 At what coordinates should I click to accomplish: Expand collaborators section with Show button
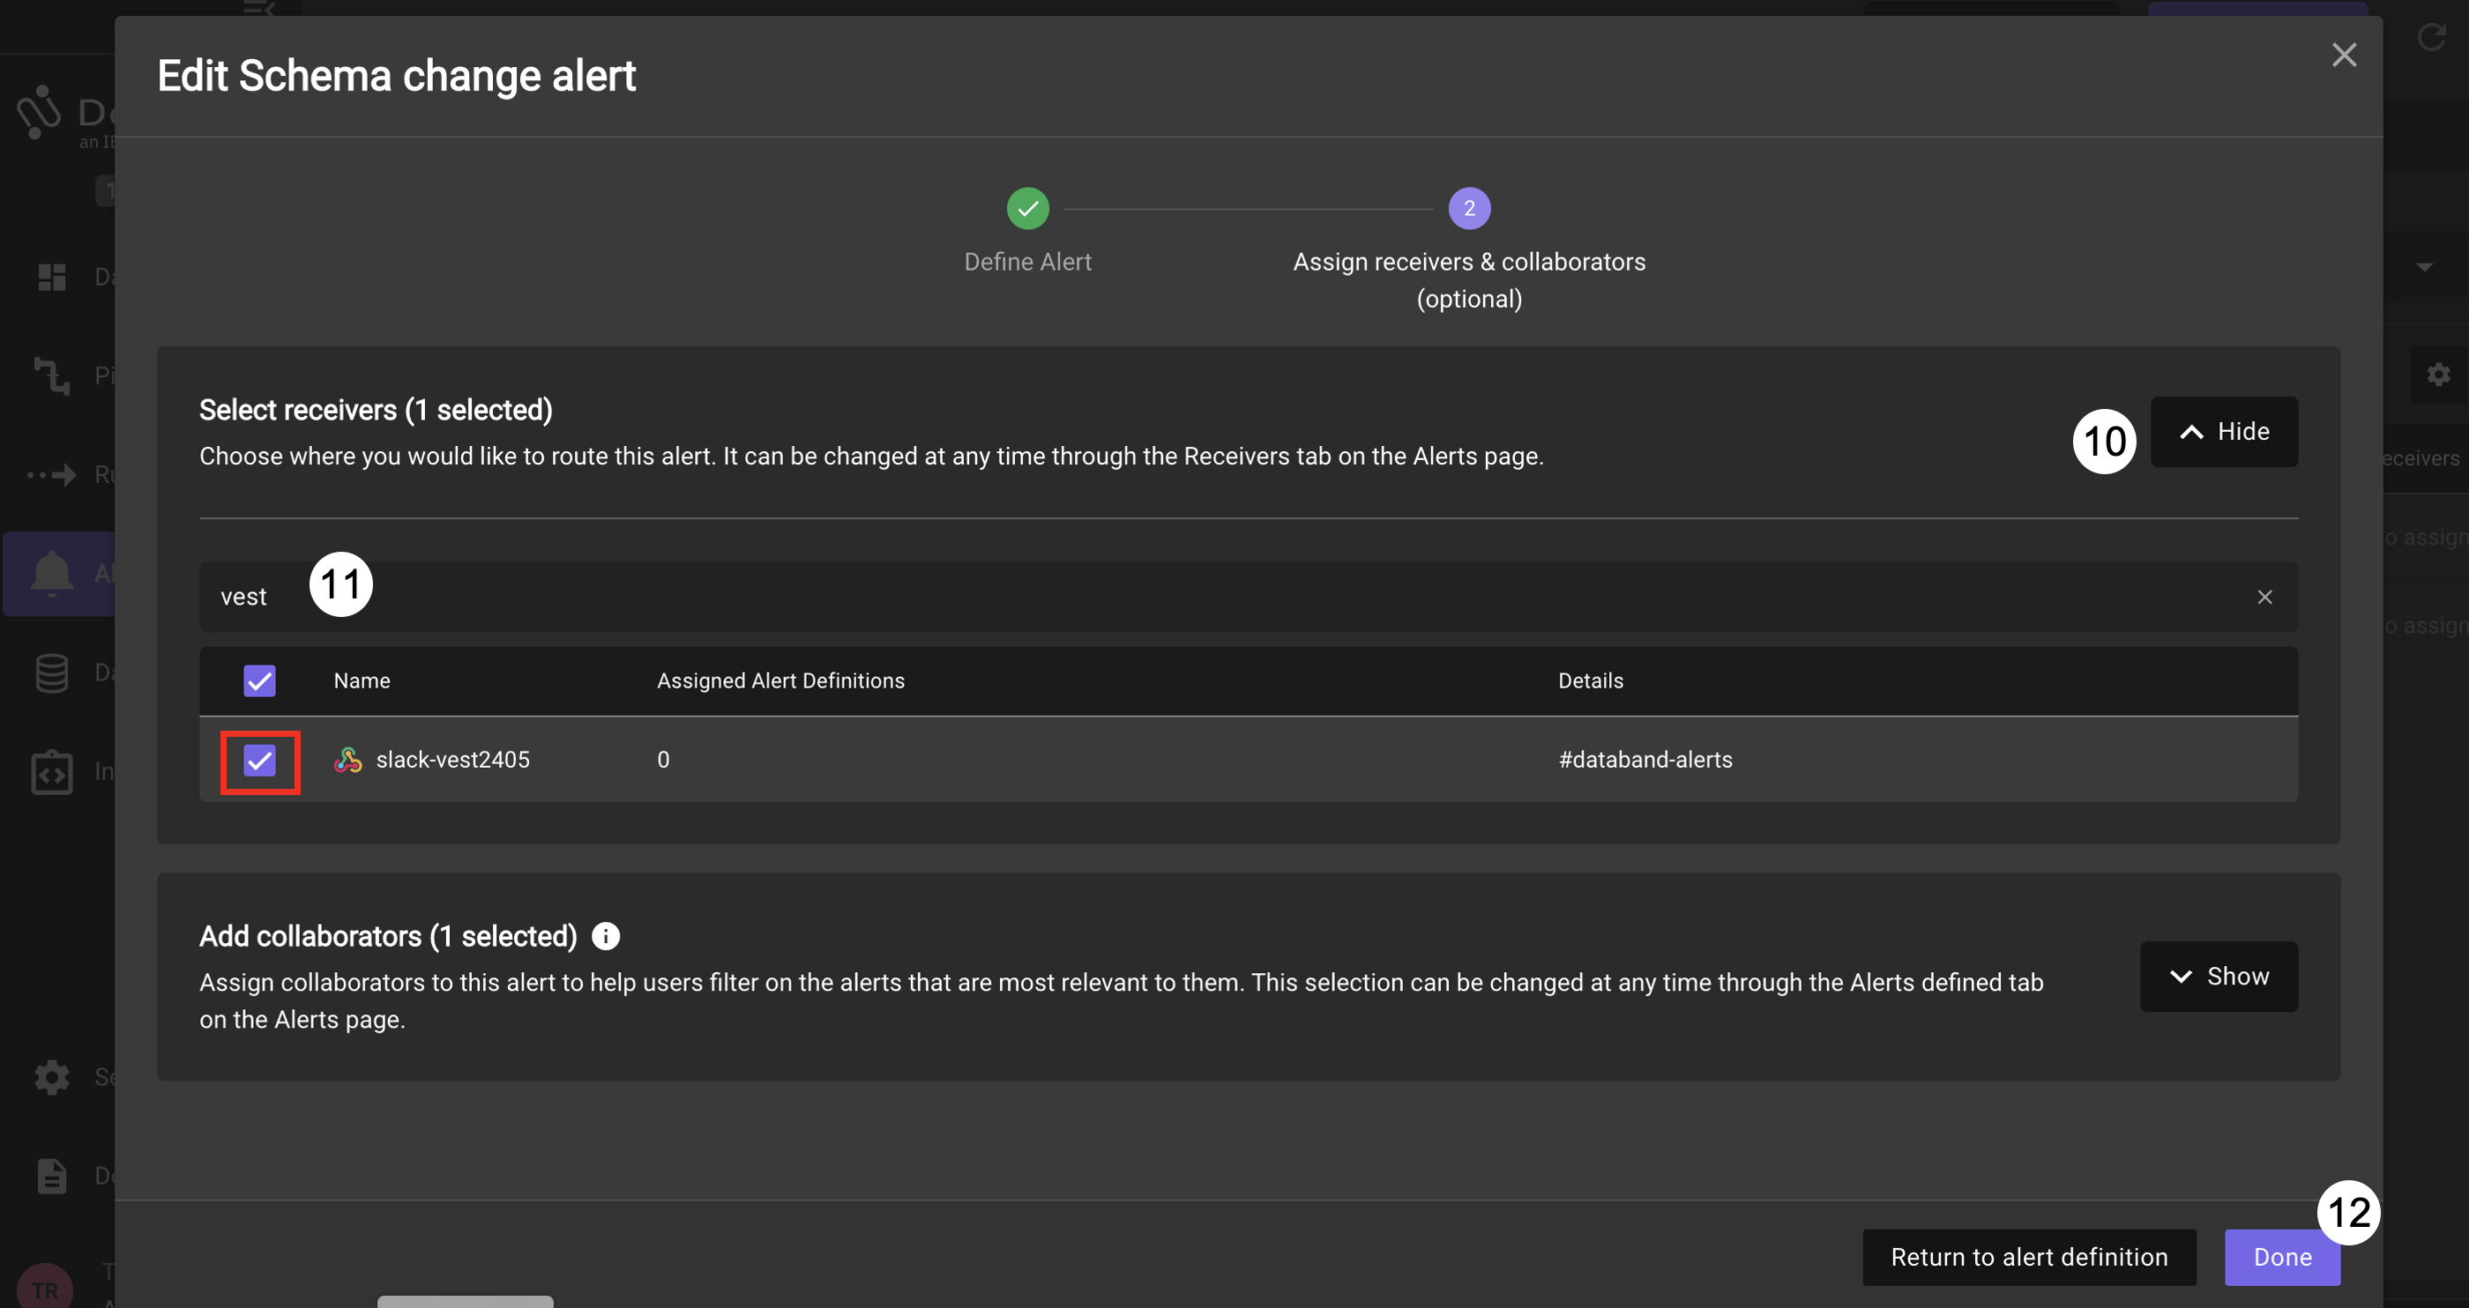pos(2218,976)
